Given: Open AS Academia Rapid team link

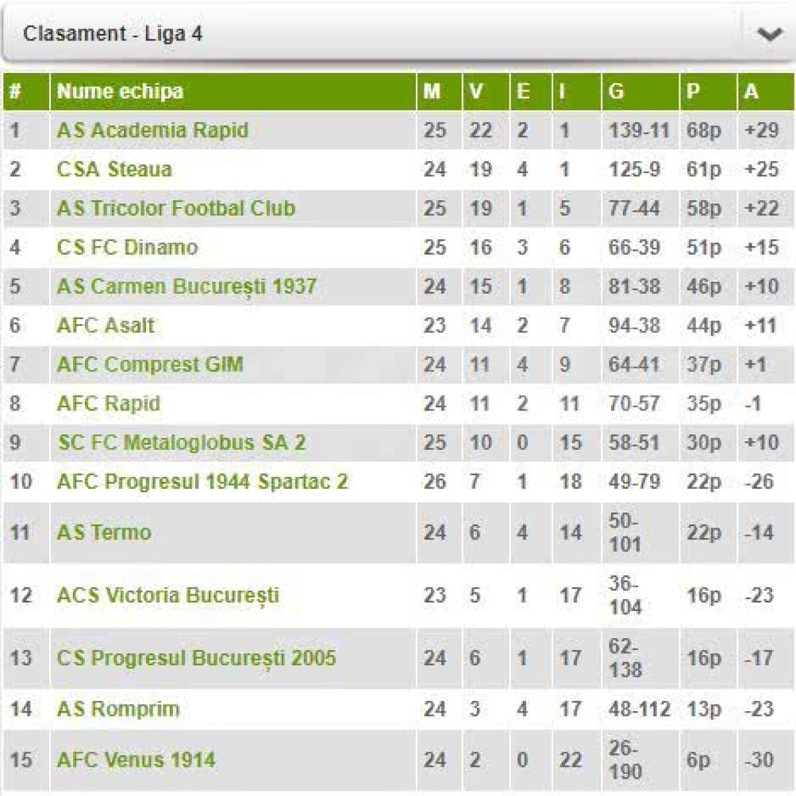Looking at the screenshot, I should coord(153,130).
